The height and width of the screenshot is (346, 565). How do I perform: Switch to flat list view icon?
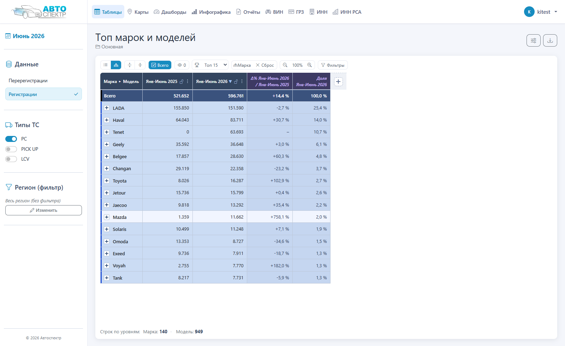(106, 65)
